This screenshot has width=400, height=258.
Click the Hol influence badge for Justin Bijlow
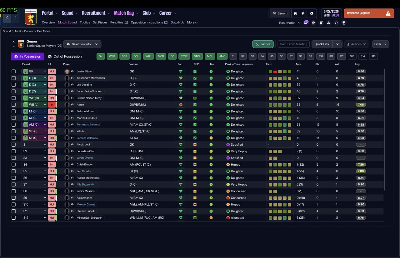[52, 71]
